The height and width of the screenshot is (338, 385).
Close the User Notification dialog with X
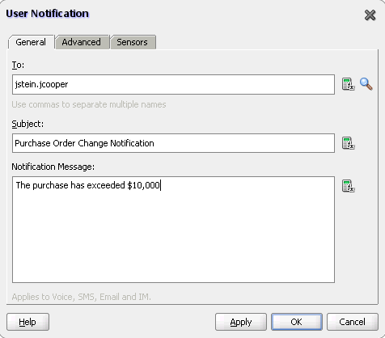[x=370, y=15]
